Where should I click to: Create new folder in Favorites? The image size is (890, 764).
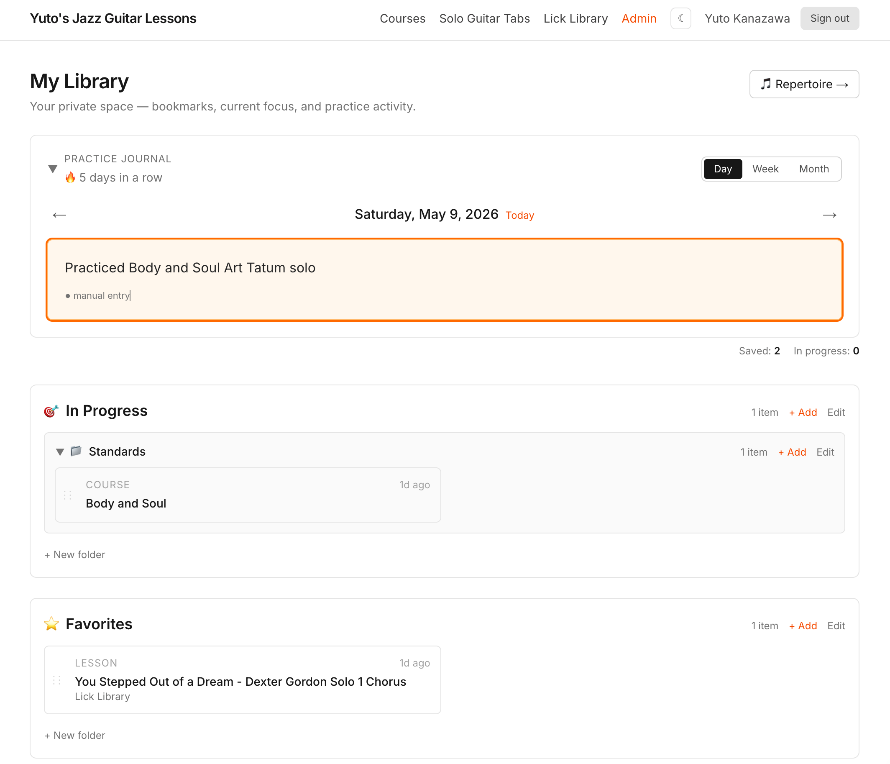(75, 735)
